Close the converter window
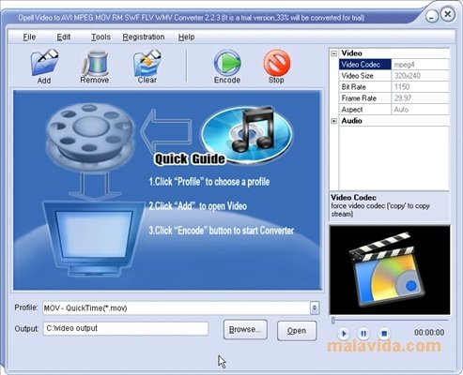The height and width of the screenshot is (375, 463). tap(448, 14)
